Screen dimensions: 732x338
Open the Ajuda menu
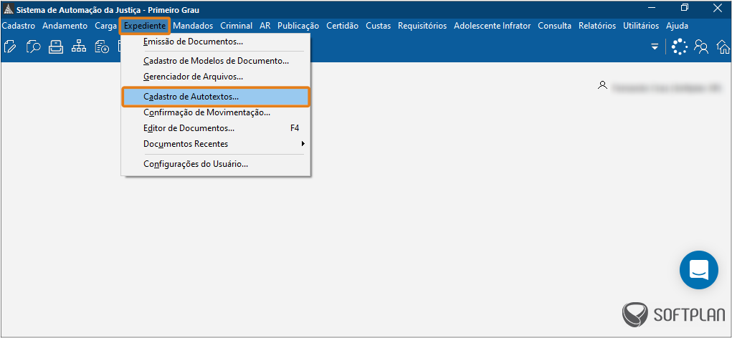pos(677,26)
